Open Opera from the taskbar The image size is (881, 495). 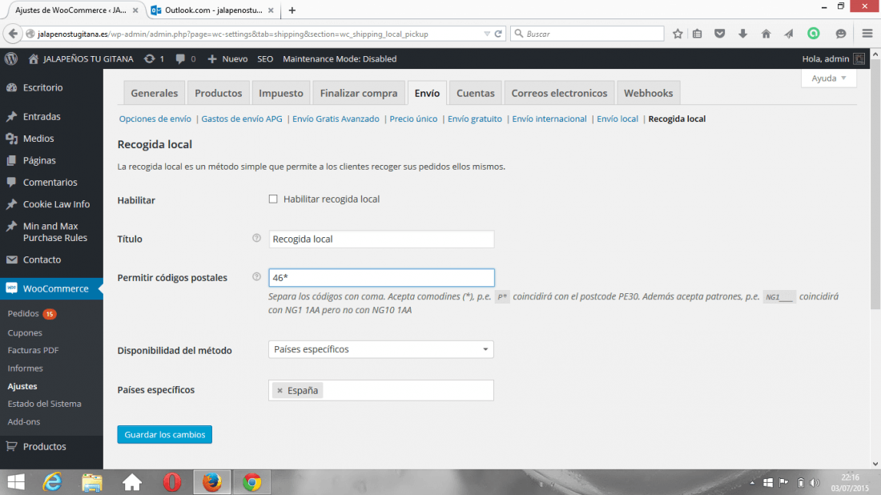[x=172, y=482]
